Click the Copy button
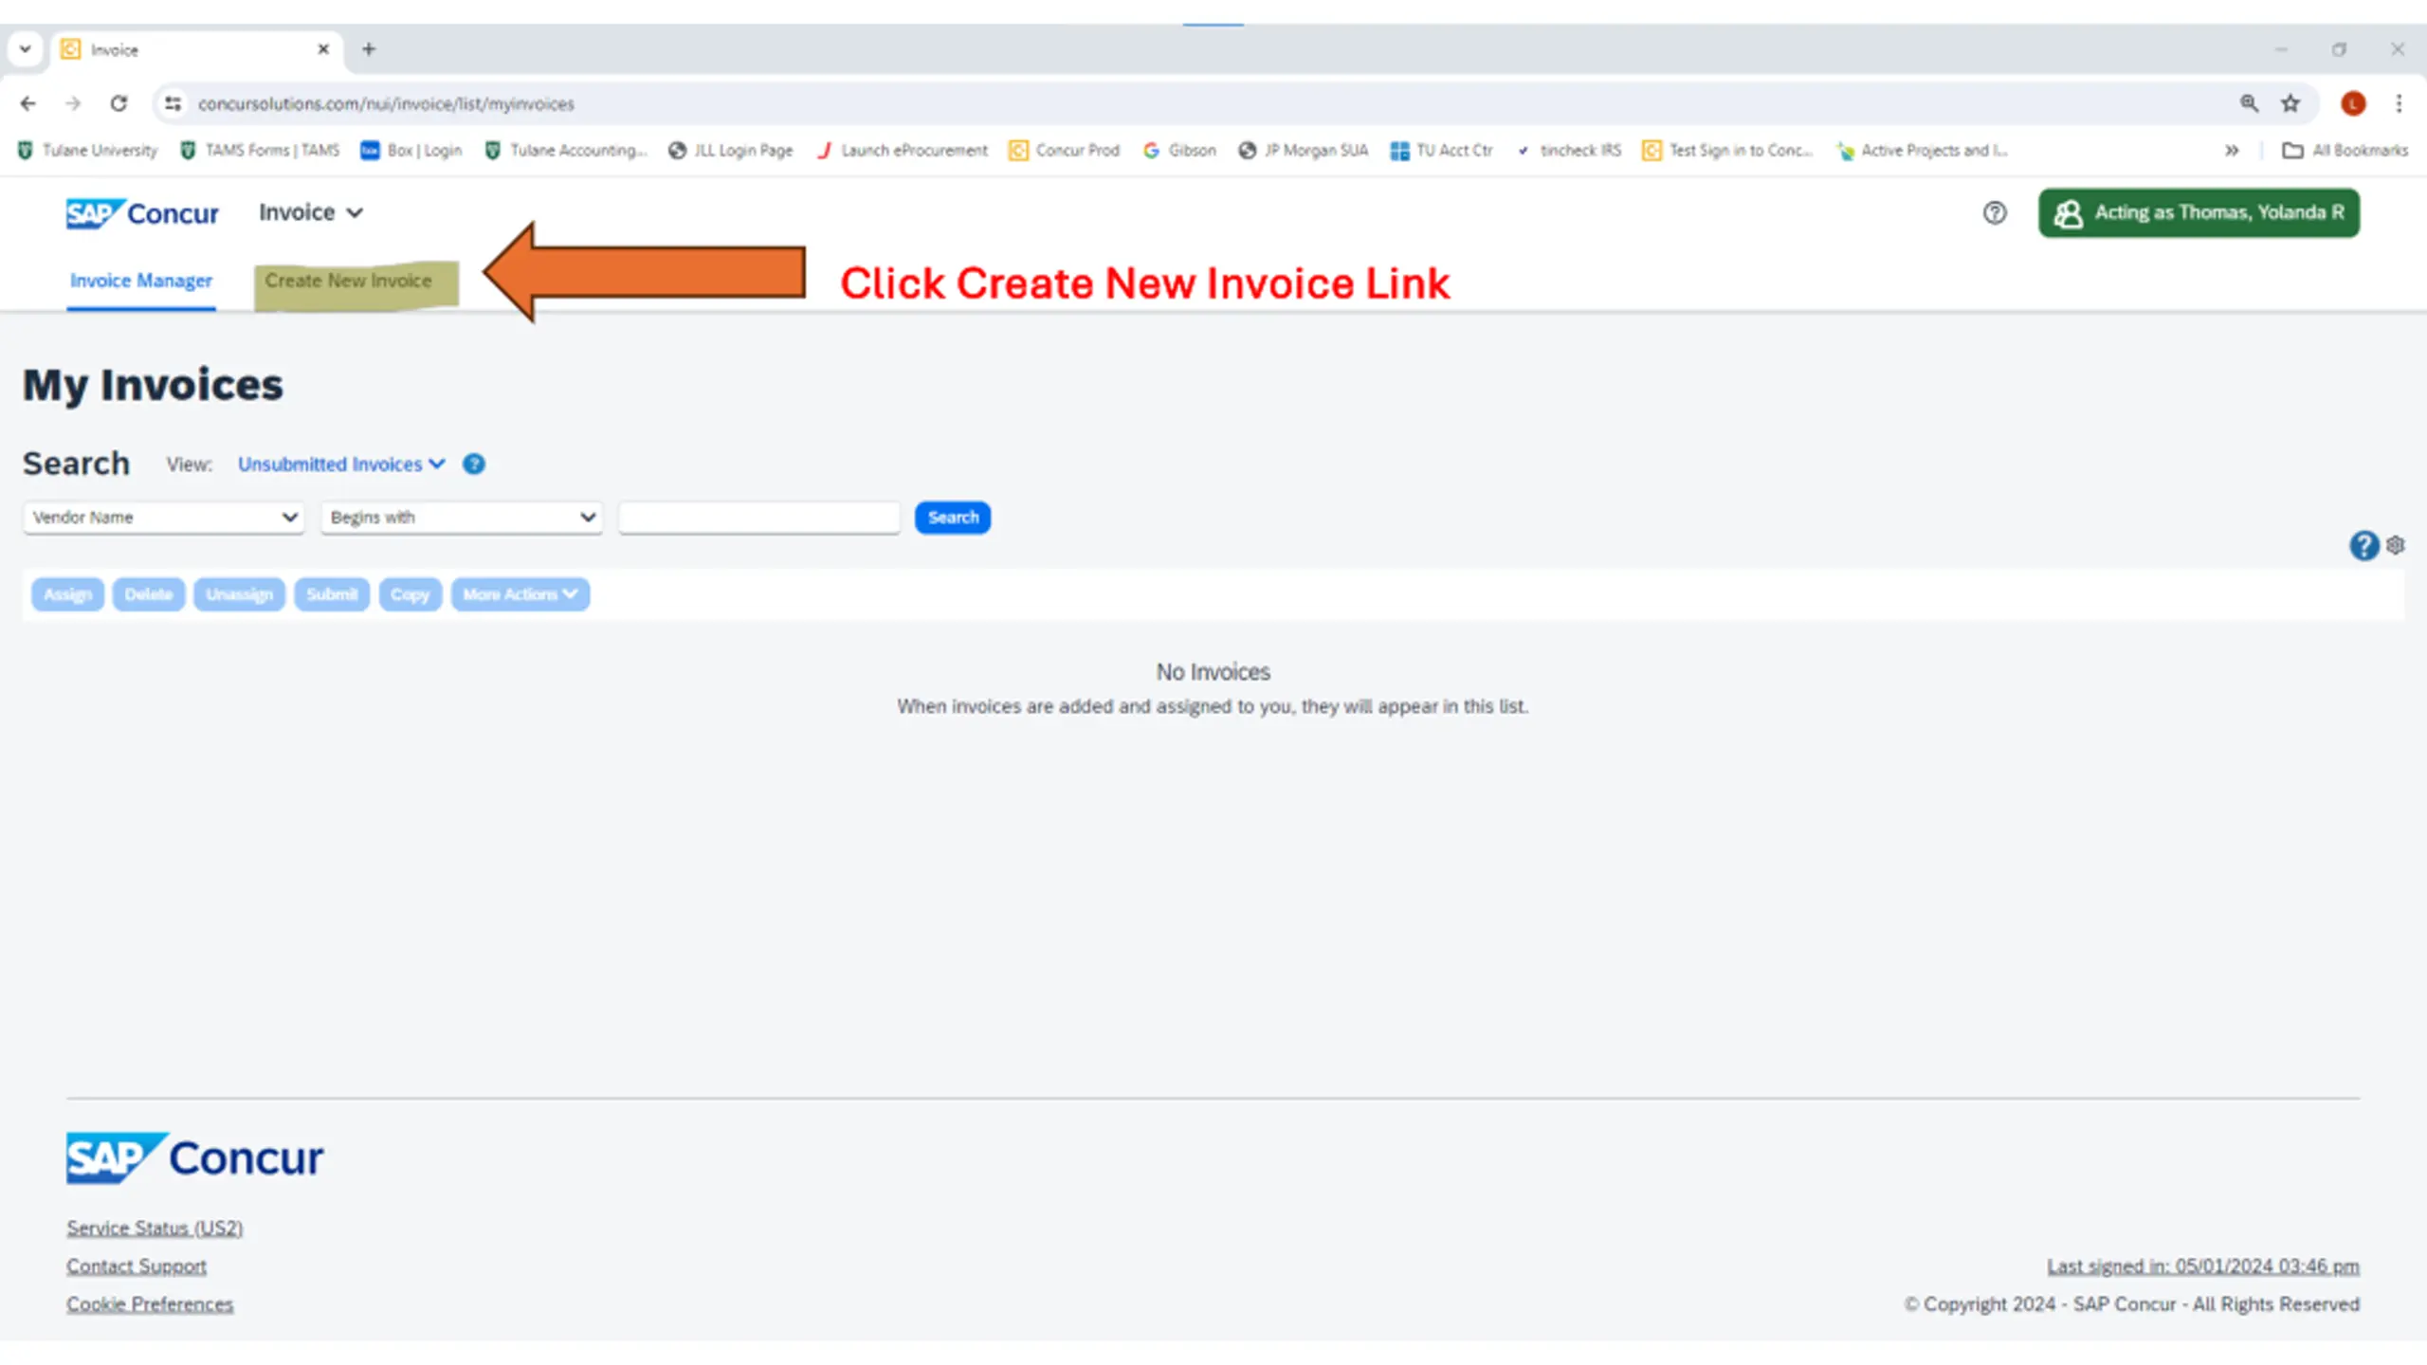The width and height of the screenshot is (2427, 1365). click(411, 594)
